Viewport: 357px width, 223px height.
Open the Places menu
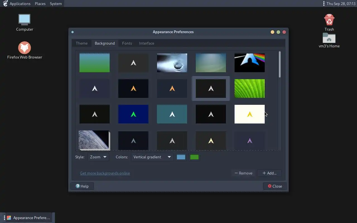tap(40, 4)
